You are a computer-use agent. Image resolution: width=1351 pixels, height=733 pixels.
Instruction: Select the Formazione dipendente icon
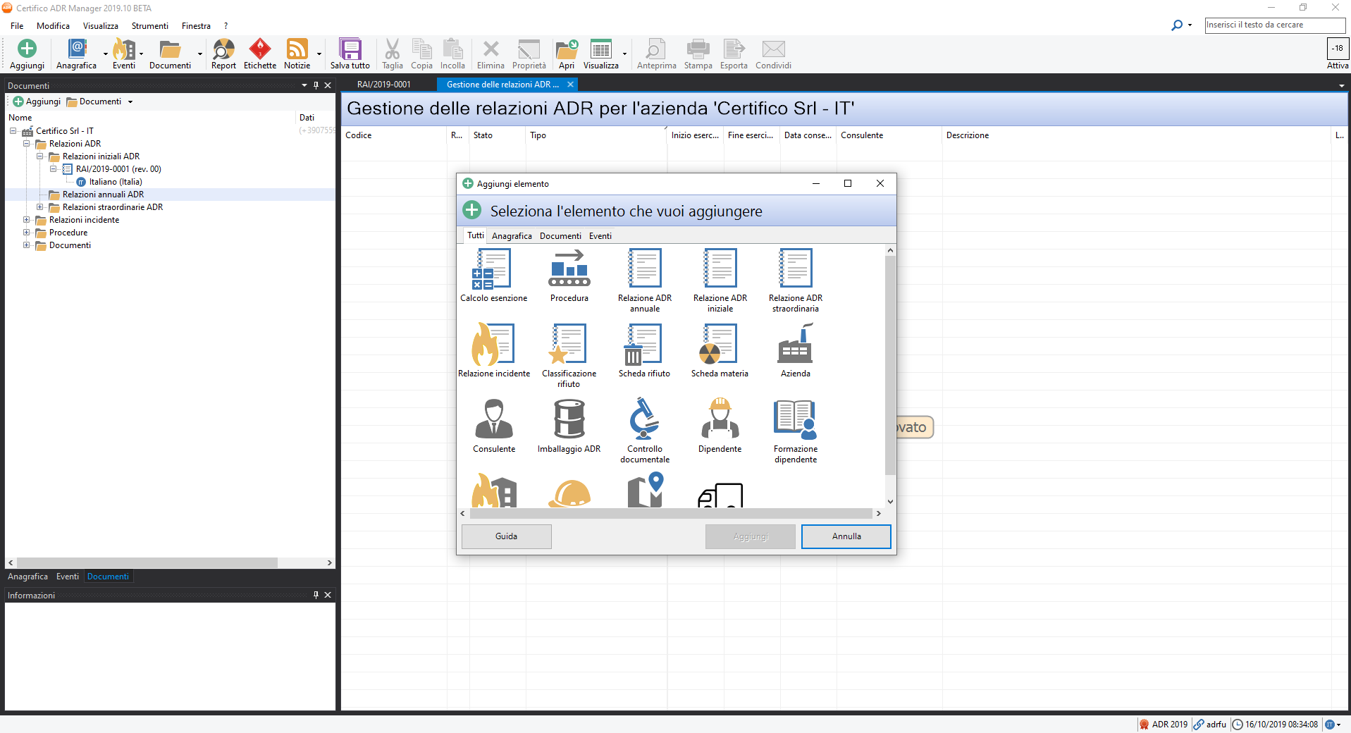click(x=795, y=420)
